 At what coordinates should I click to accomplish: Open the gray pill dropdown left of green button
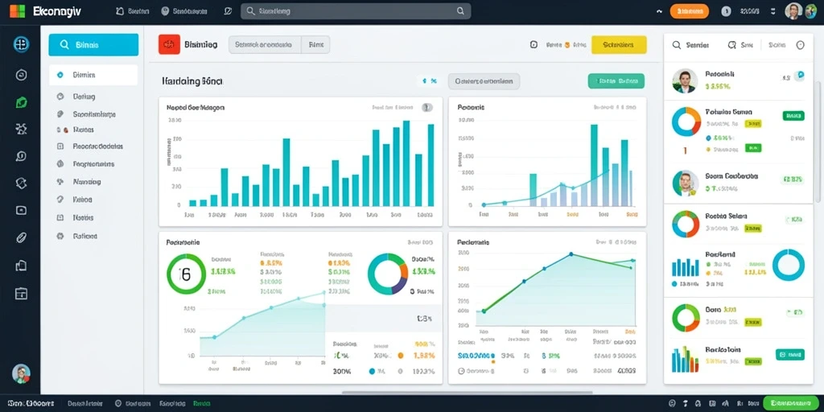click(x=484, y=81)
